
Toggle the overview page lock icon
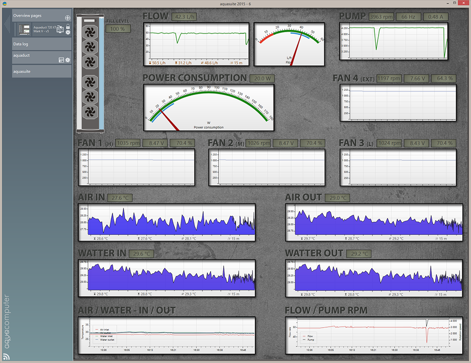[x=68, y=27]
